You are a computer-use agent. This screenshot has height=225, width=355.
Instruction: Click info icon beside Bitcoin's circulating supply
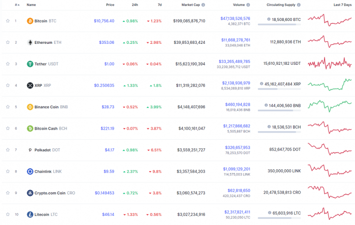(x=269, y=19)
